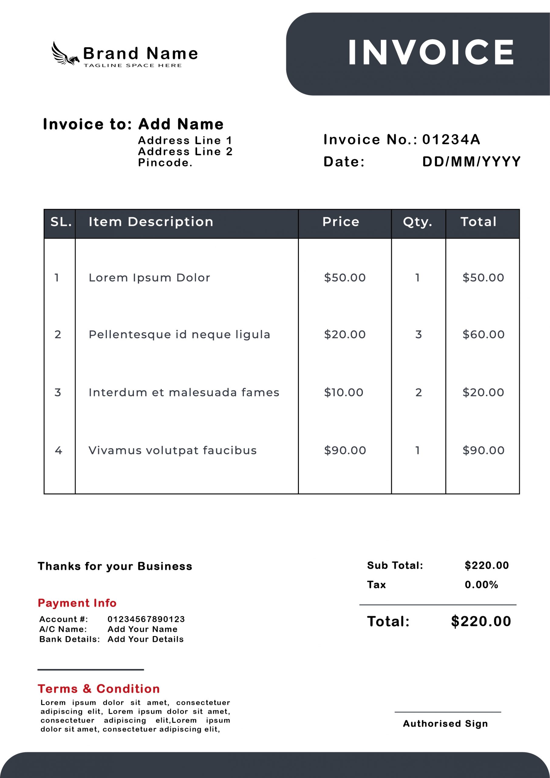
Task: Click the INVOICE title banner
Action: pyautogui.click(x=431, y=52)
